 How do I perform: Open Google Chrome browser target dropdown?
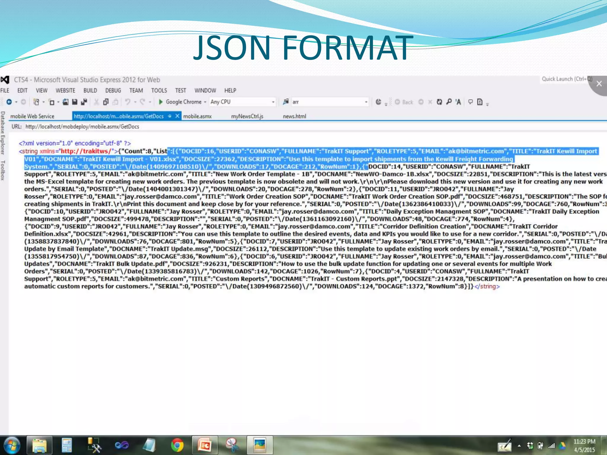pyautogui.click(x=205, y=102)
